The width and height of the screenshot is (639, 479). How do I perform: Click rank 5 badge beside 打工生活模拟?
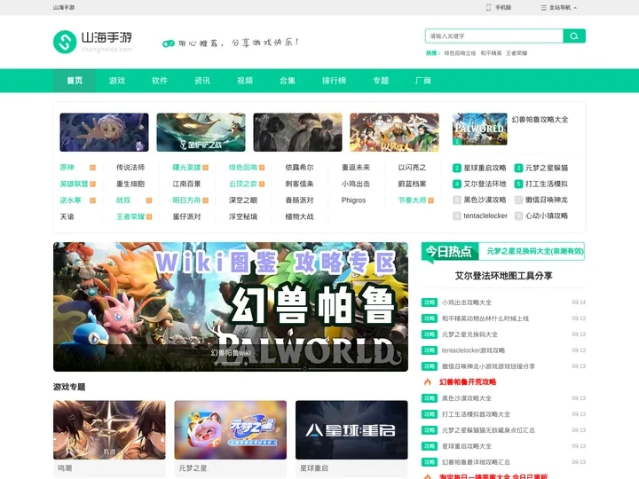click(518, 185)
